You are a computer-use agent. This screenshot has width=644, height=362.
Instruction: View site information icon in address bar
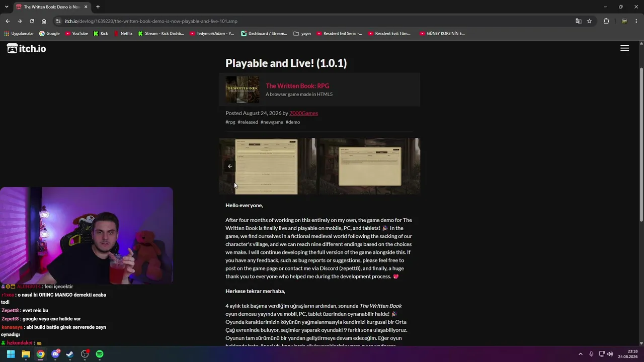(58, 21)
